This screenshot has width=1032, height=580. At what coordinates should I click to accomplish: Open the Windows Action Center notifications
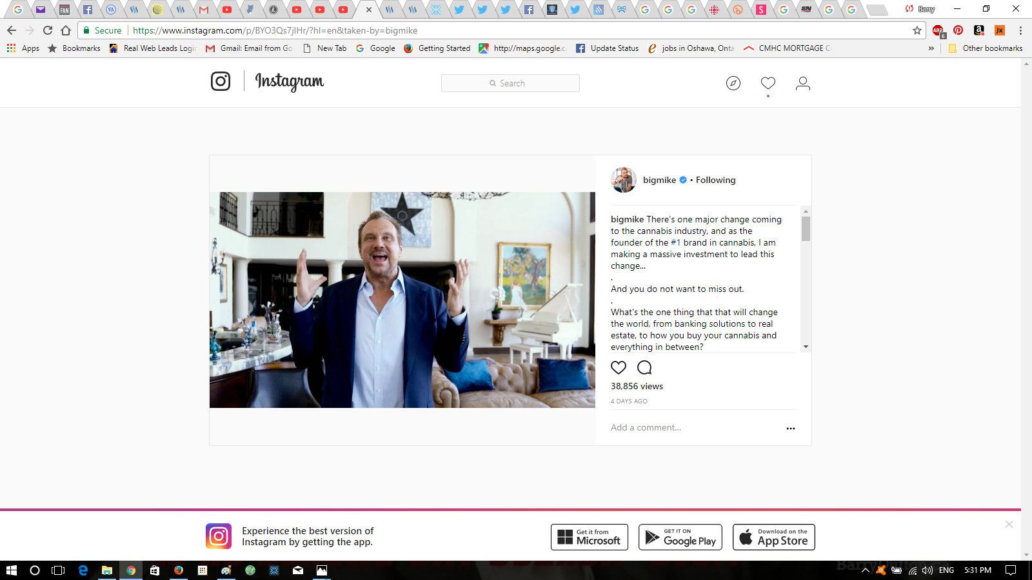1011,570
